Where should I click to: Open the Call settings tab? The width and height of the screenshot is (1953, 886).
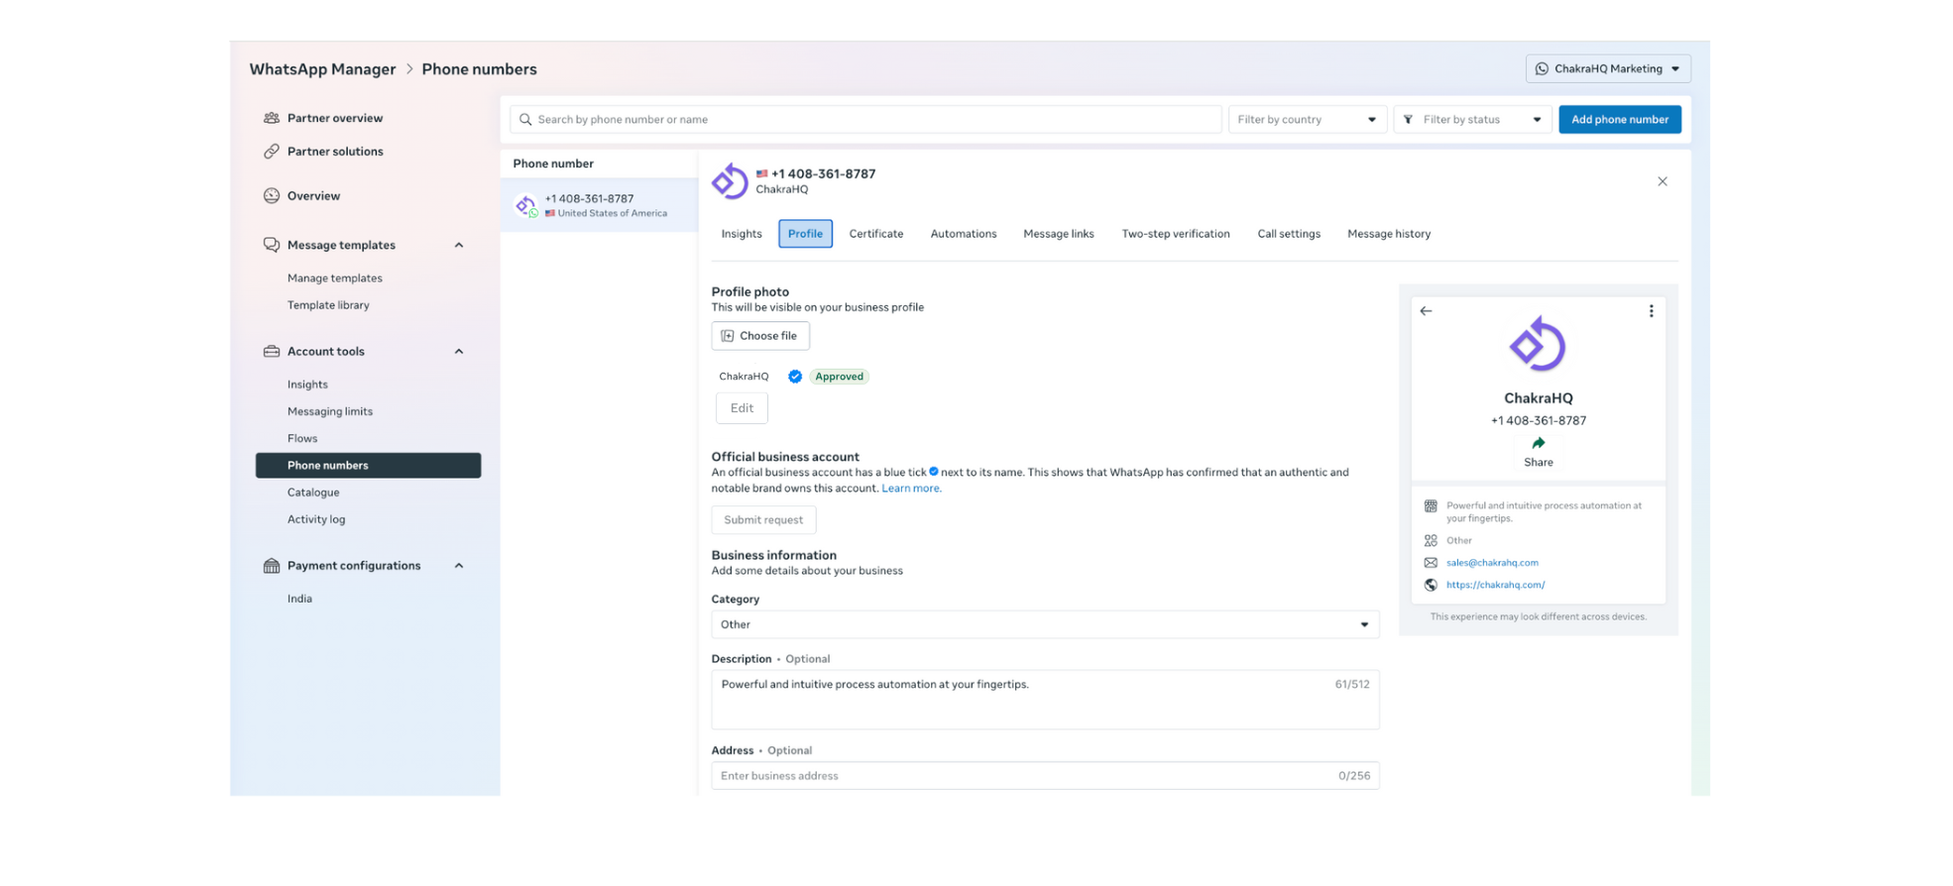[1289, 234]
